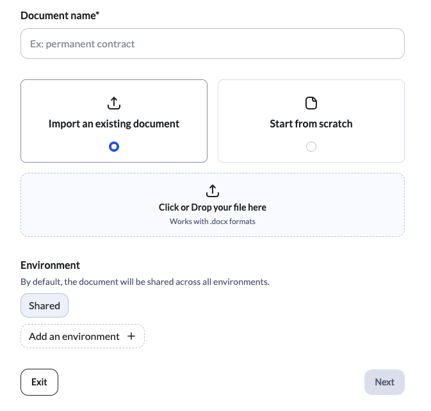Click the 'Click or Drop your file here' text
Viewport: 431px width, 411px height.
coord(213,207)
